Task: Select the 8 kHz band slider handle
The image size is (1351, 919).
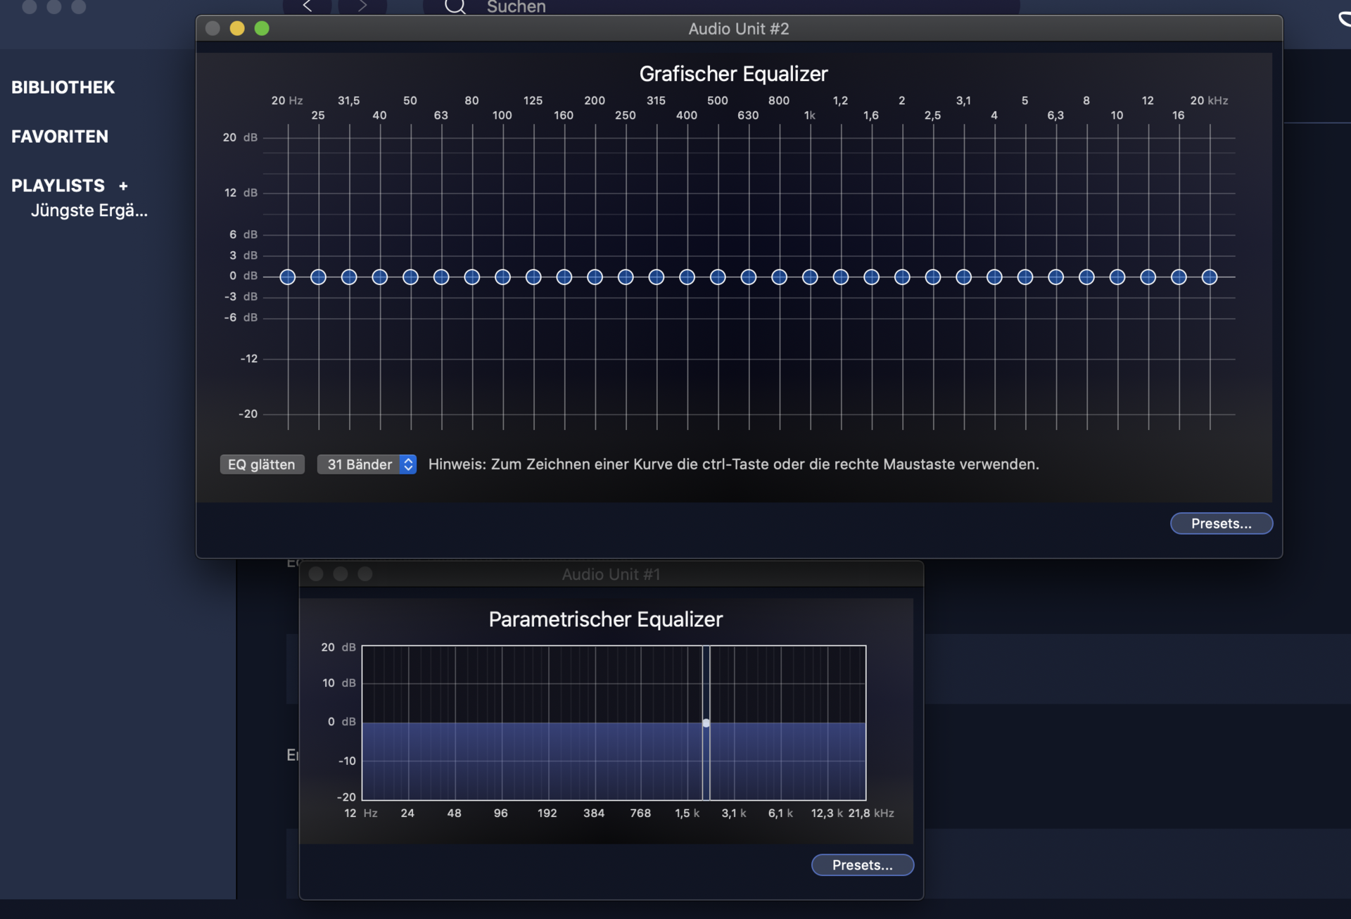Action: click(1086, 277)
